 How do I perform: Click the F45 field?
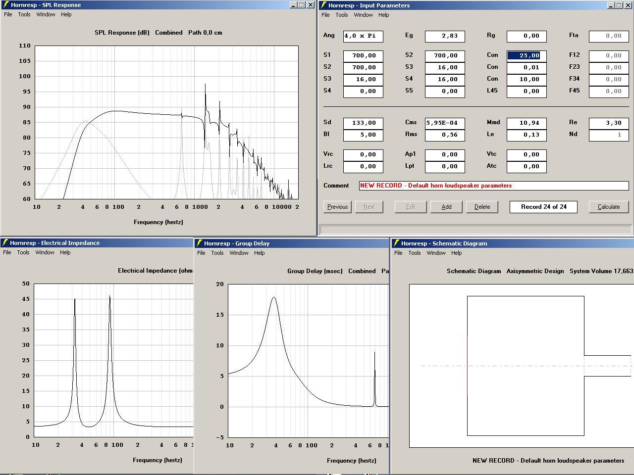(609, 92)
